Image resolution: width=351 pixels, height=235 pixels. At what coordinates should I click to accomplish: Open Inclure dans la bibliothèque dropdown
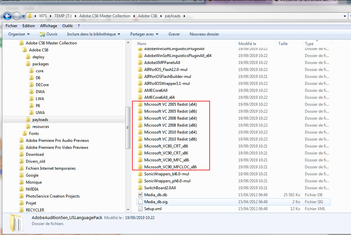pos(94,34)
